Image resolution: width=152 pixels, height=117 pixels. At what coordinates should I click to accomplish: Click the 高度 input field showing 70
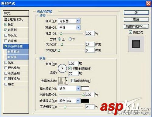tap(73, 74)
